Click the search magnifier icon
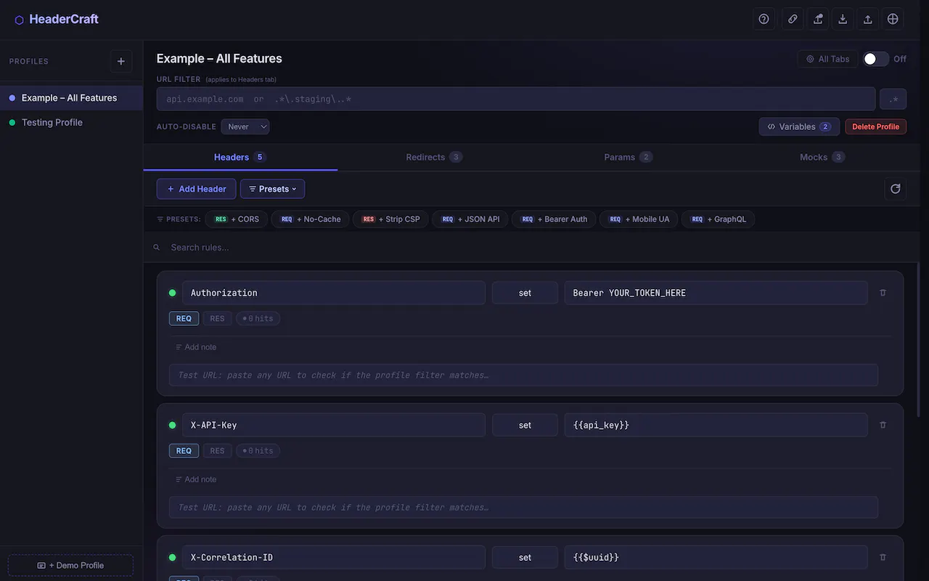This screenshot has width=929, height=581. click(156, 248)
